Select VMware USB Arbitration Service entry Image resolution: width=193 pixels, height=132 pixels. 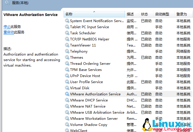tap(97, 113)
